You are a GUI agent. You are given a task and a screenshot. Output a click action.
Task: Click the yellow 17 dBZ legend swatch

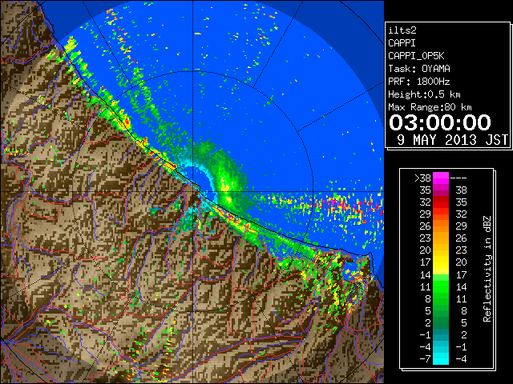click(441, 262)
